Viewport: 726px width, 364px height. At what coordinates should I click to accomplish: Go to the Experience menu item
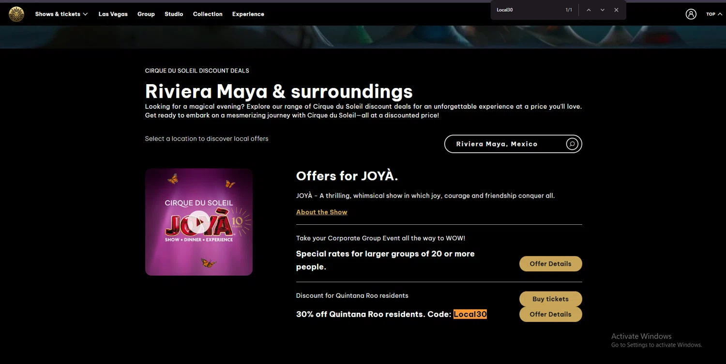[x=248, y=14]
